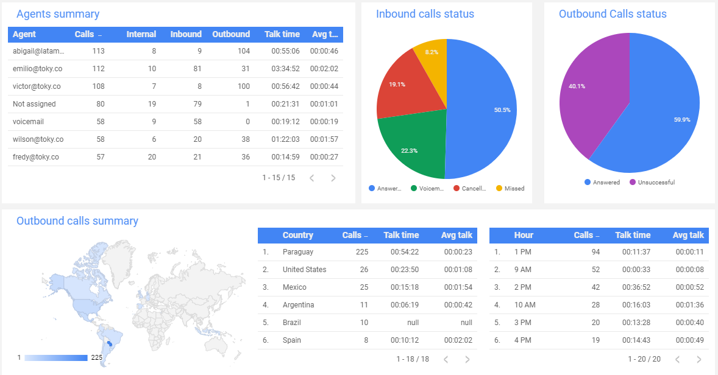
Task: Click the Missed legend dot in Inbound chart
Action: click(499, 188)
